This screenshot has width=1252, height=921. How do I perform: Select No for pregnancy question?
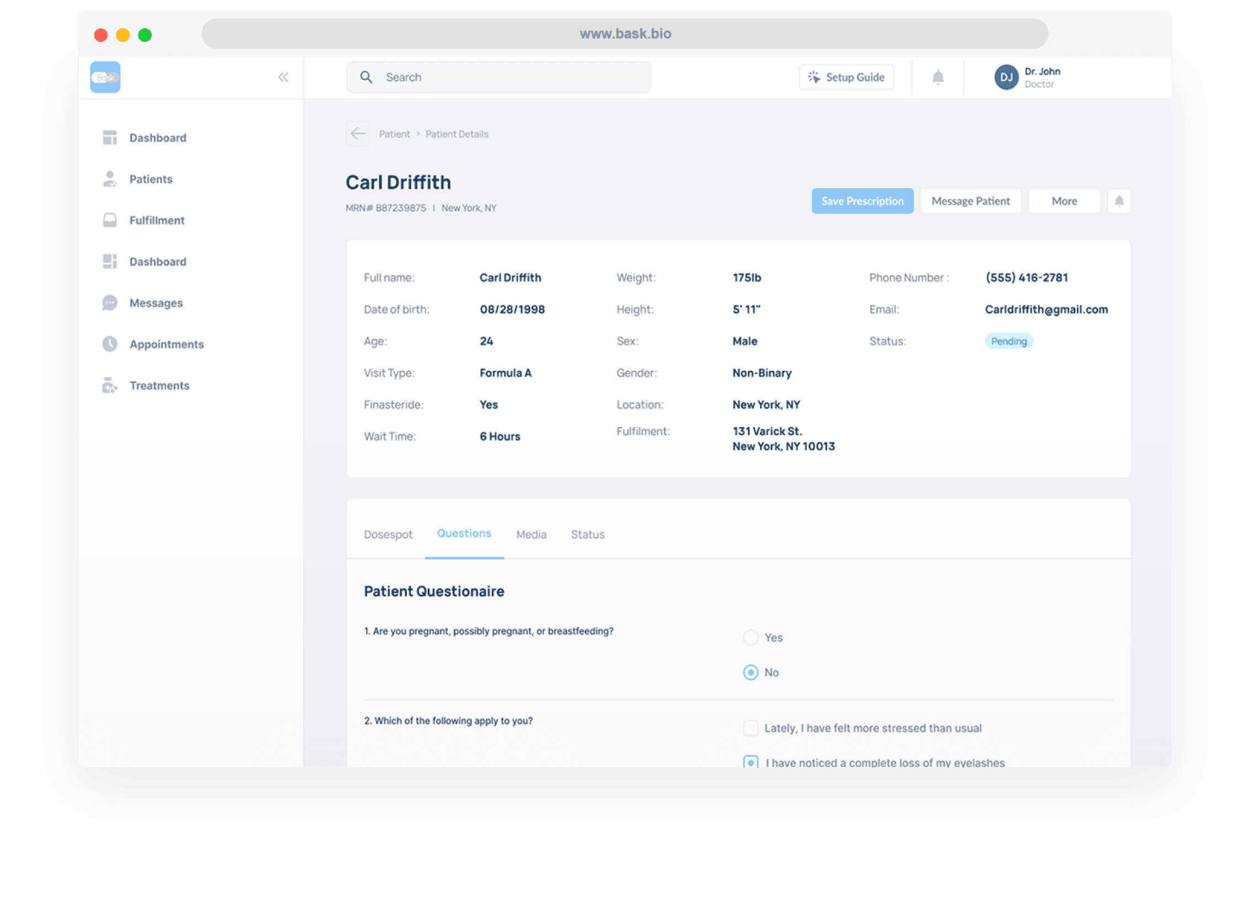pos(751,672)
